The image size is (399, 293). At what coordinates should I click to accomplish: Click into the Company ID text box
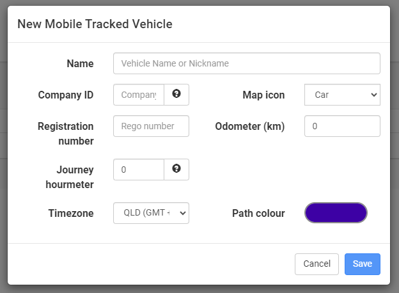coord(139,95)
